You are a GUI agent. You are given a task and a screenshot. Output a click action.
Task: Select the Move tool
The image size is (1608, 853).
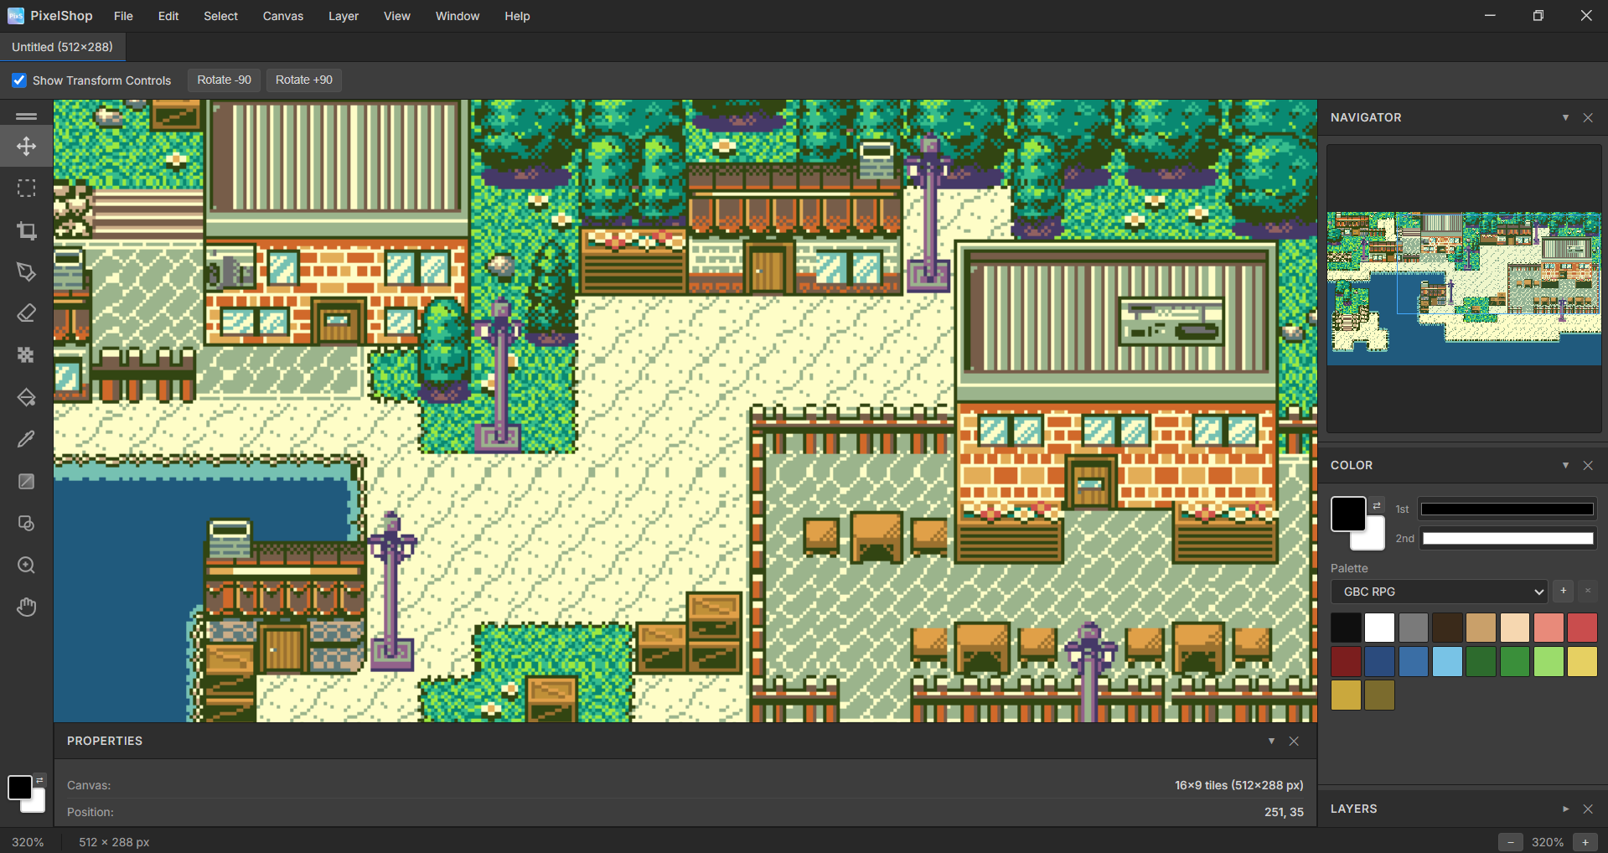click(26, 147)
